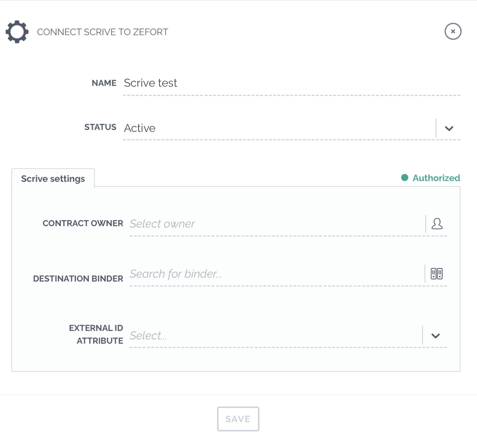Click the CONNECT SCRIVE TO ZEFORT title
The width and height of the screenshot is (477, 438).
pos(102,32)
